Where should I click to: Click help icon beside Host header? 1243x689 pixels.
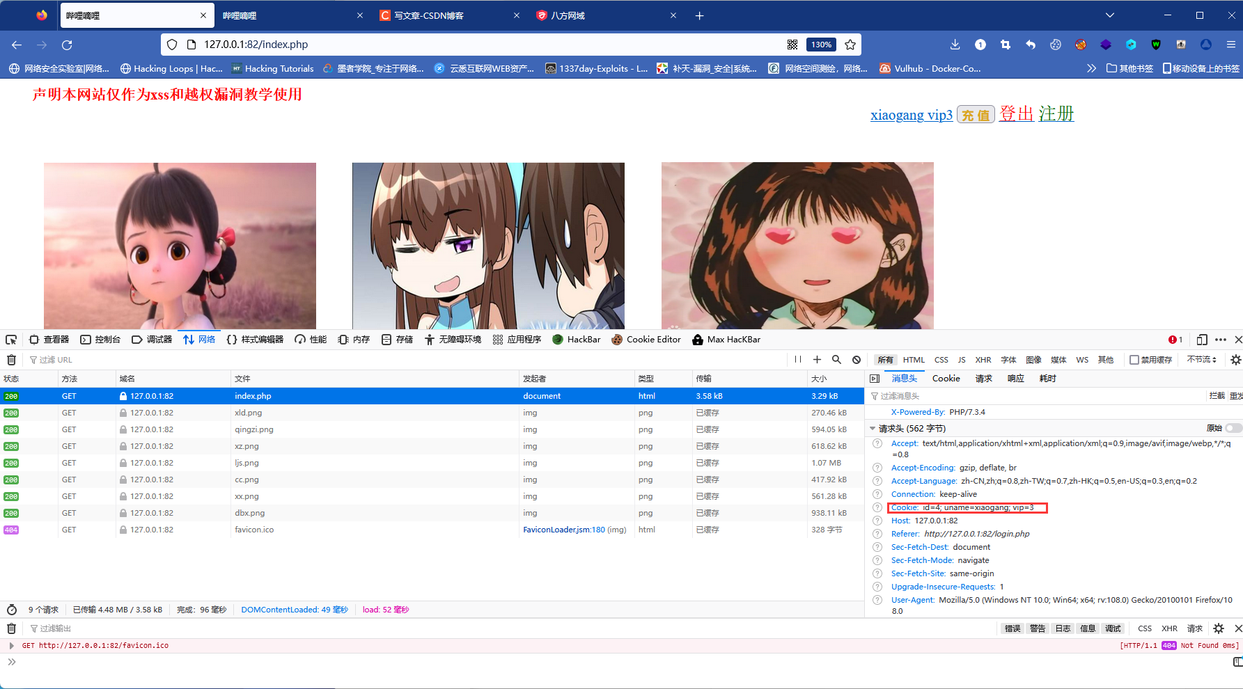877,521
